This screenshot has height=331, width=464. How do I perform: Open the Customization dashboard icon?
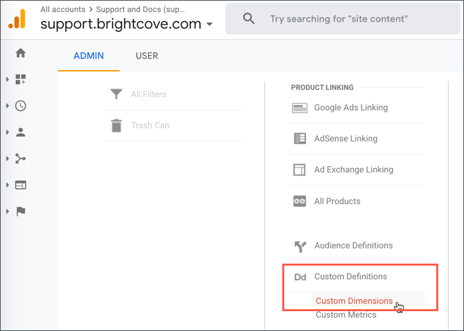click(x=20, y=79)
